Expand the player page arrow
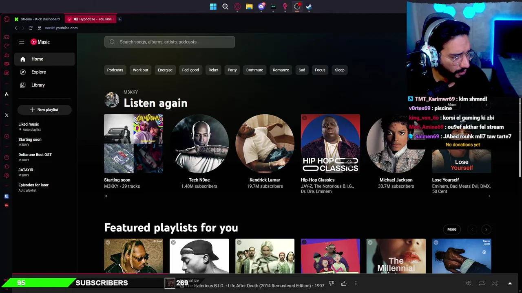The height and width of the screenshot is (293, 522). [x=510, y=283]
